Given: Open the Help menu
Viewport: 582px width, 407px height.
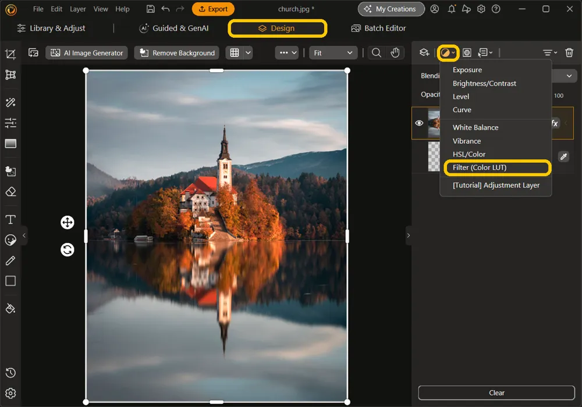Looking at the screenshot, I should pyautogui.click(x=122, y=9).
